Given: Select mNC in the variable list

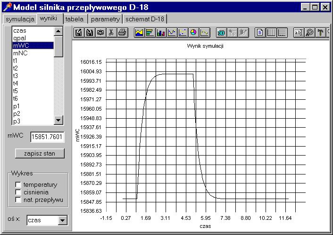Looking at the screenshot, I should 33,53.
